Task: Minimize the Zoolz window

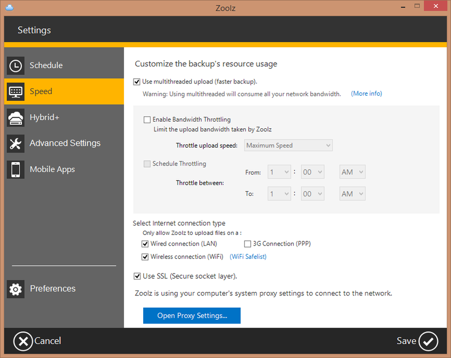Action: [x=403, y=7]
